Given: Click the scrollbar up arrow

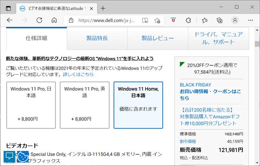Looking at the screenshot, I should click(x=257, y=30).
